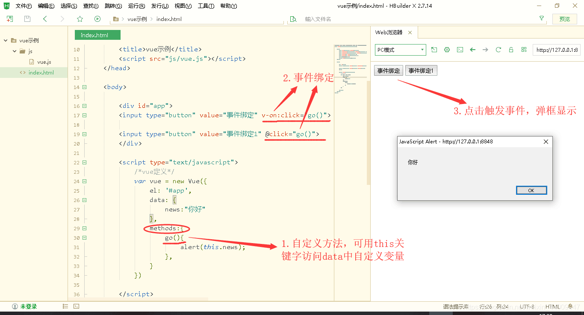The height and width of the screenshot is (315, 584).
Task: Click the user avatar icon for 未登录
Action: pyautogui.click(x=15, y=306)
